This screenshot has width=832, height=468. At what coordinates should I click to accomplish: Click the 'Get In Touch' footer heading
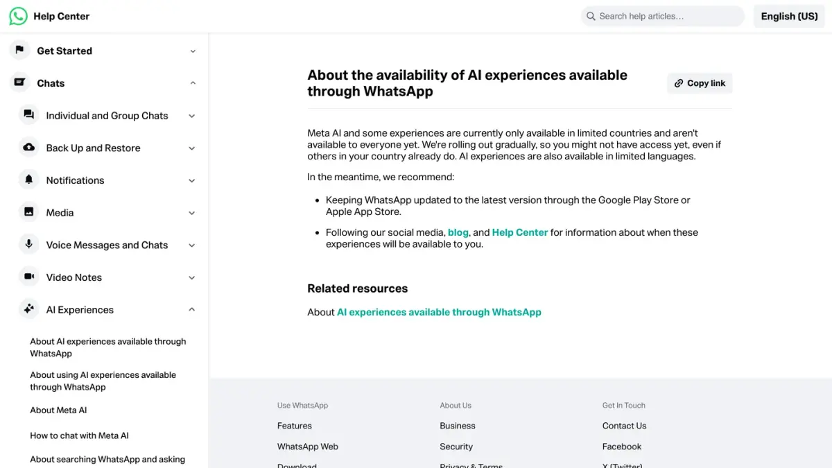(624, 406)
